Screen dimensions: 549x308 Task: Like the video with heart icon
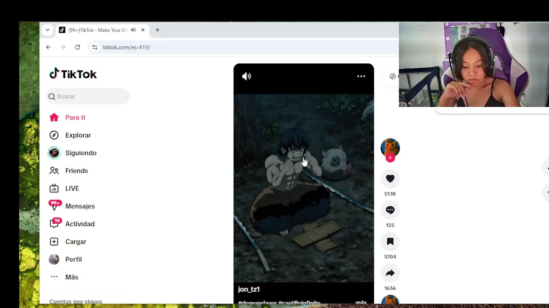(390, 178)
